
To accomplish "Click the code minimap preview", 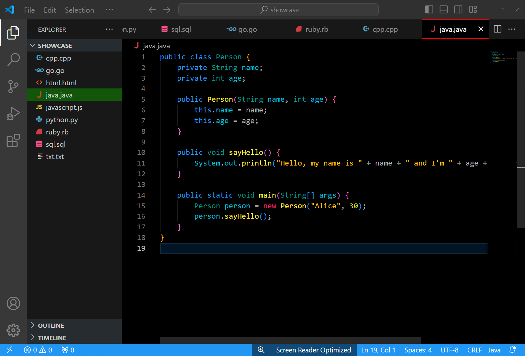I will (x=503, y=57).
